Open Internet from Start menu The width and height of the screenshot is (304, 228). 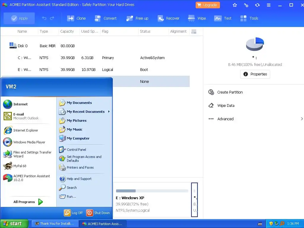[15, 104]
